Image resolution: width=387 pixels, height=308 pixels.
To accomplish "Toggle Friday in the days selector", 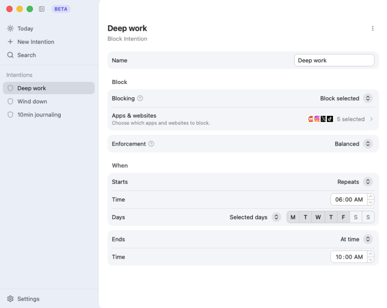I will coord(343,217).
